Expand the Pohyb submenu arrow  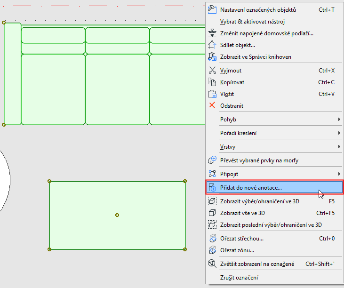click(x=339, y=120)
